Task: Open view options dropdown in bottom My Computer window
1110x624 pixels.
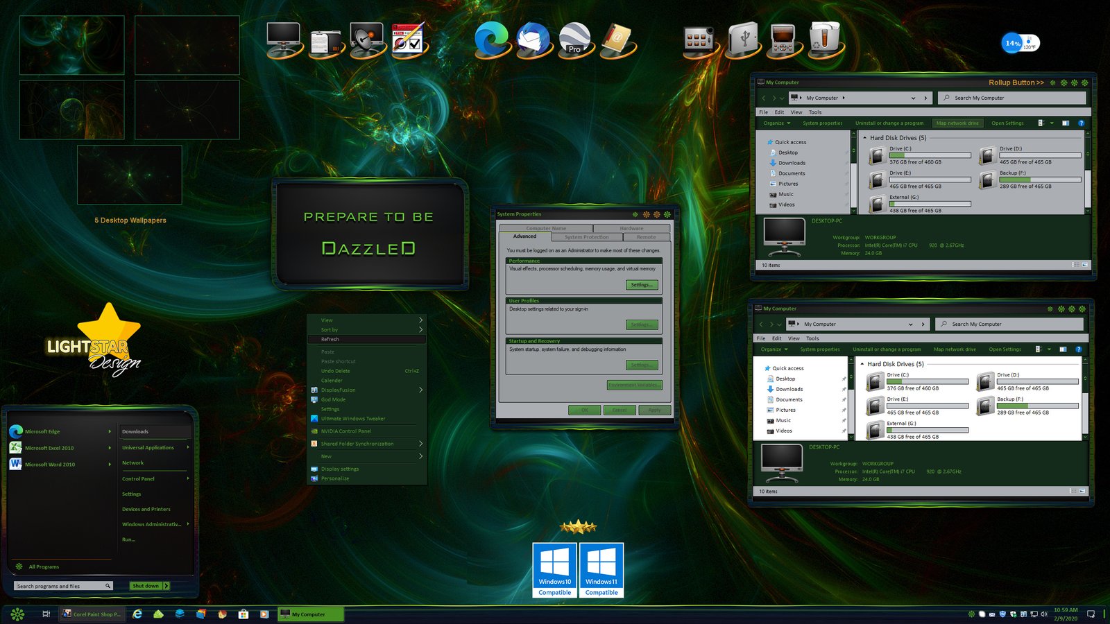Action: (1049, 349)
